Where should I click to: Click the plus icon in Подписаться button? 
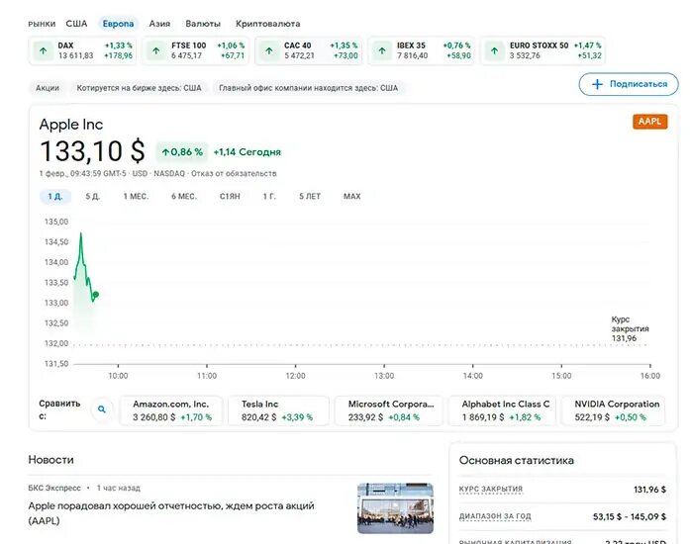(x=597, y=84)
